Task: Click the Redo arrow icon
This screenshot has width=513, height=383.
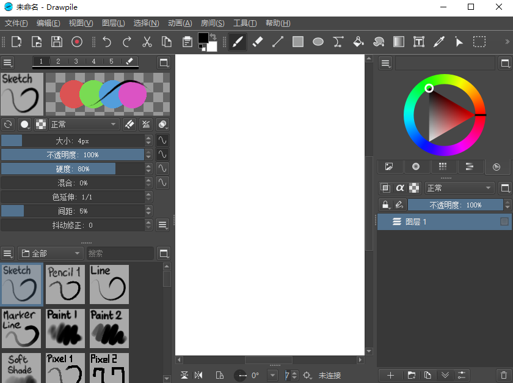Action: point(127,42)
